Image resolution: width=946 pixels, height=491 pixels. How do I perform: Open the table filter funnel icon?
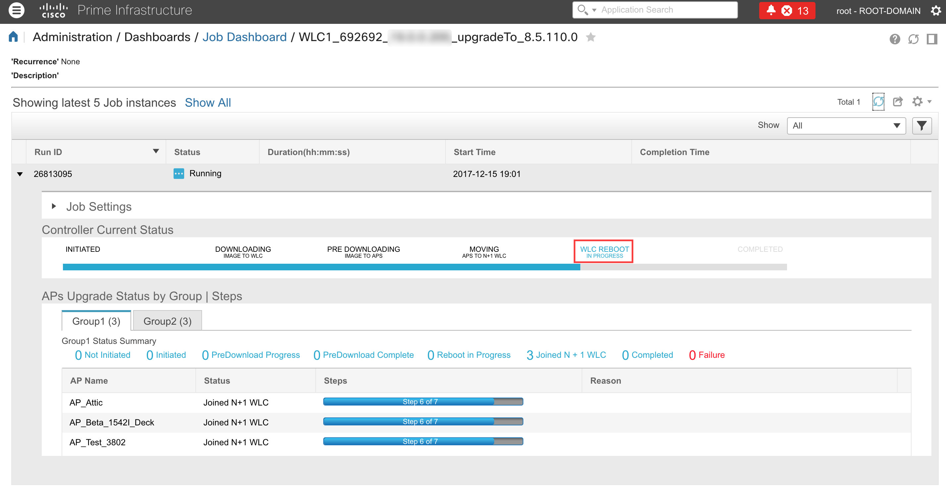(922, 126)
